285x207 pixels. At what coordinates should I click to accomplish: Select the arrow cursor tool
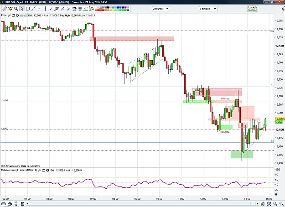pyautogui.click(x=22, y=9)
